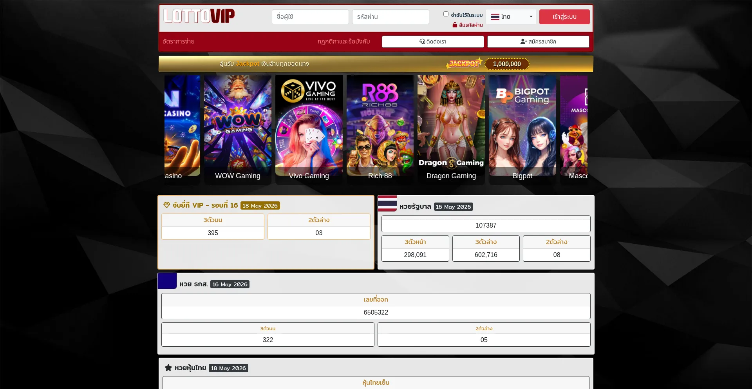752x389 pixels.
Task: Open the Rich 88 game card
Action: pyautogui.click(x=380, y=130)
